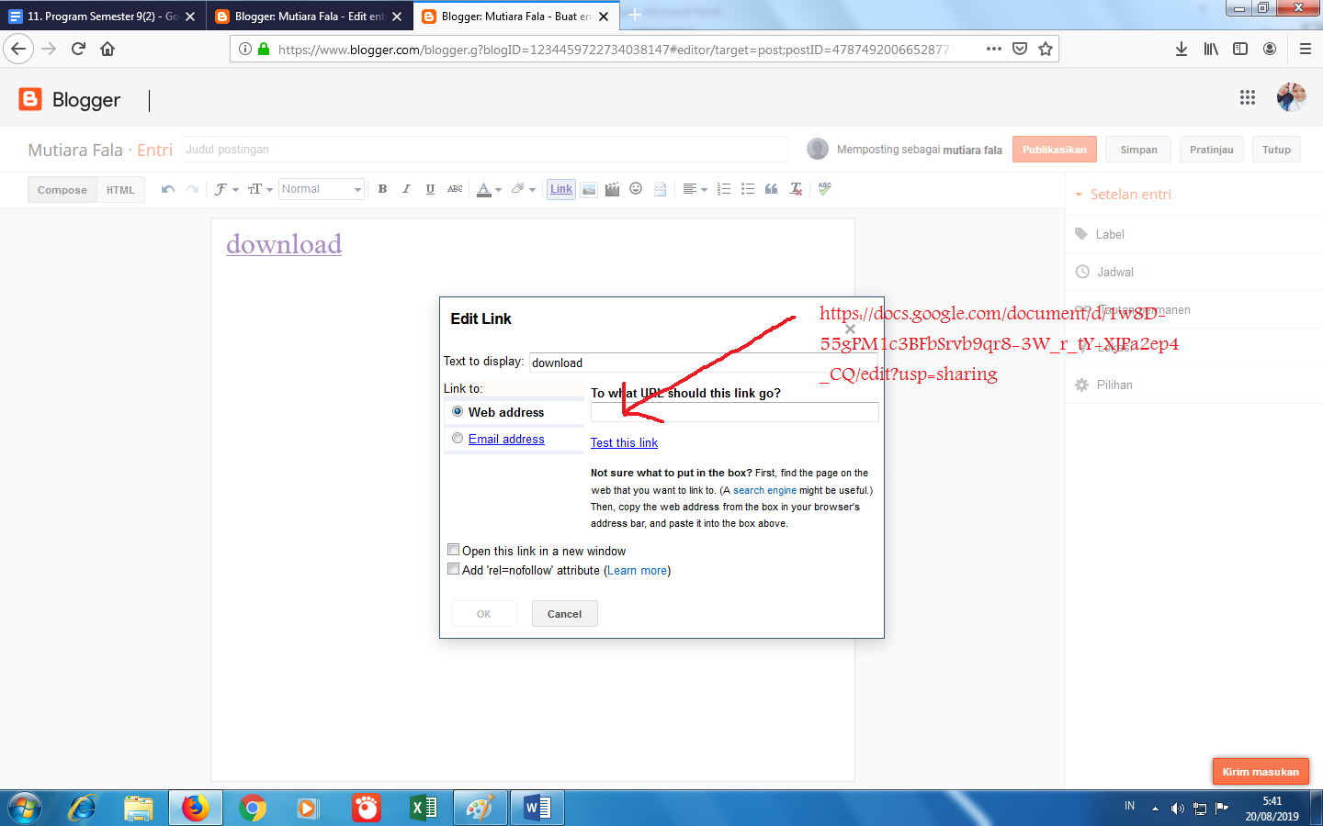Screen dimensions: 1323x826
Task: Click the Test this link hyperlink
Action: coord(624,442)
